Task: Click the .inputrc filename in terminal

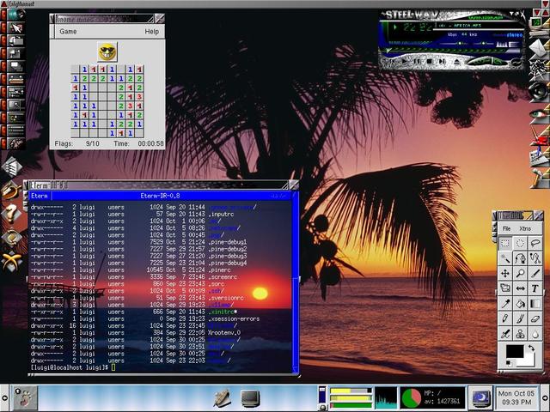Action: [x=221, y=214]
